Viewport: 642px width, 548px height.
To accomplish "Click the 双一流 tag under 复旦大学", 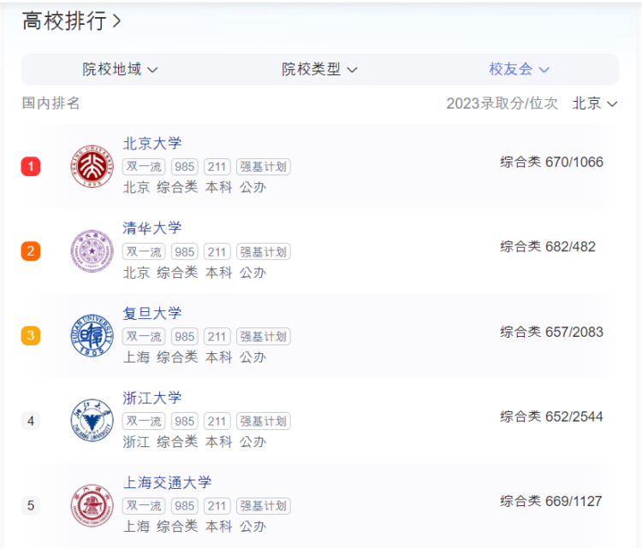I will click(x=144, y=337).
